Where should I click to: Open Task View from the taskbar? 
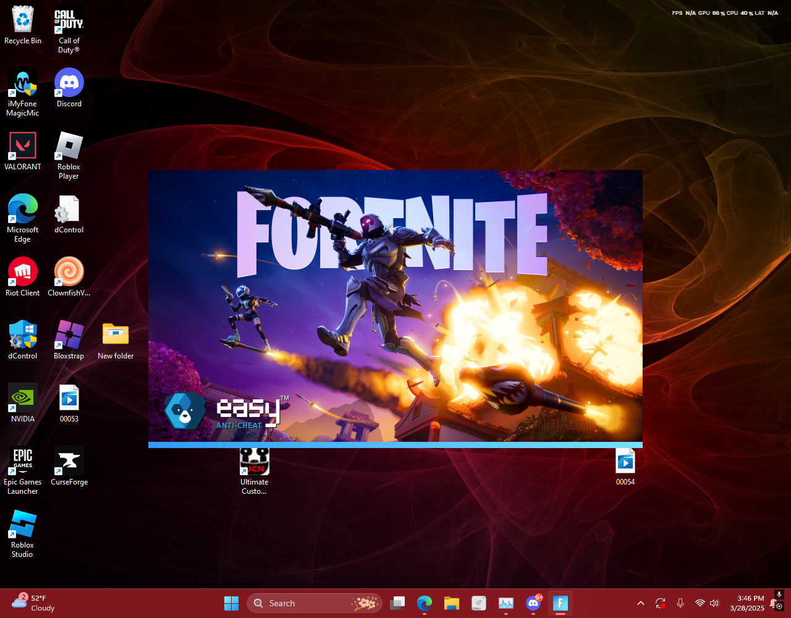click(397, 603)
